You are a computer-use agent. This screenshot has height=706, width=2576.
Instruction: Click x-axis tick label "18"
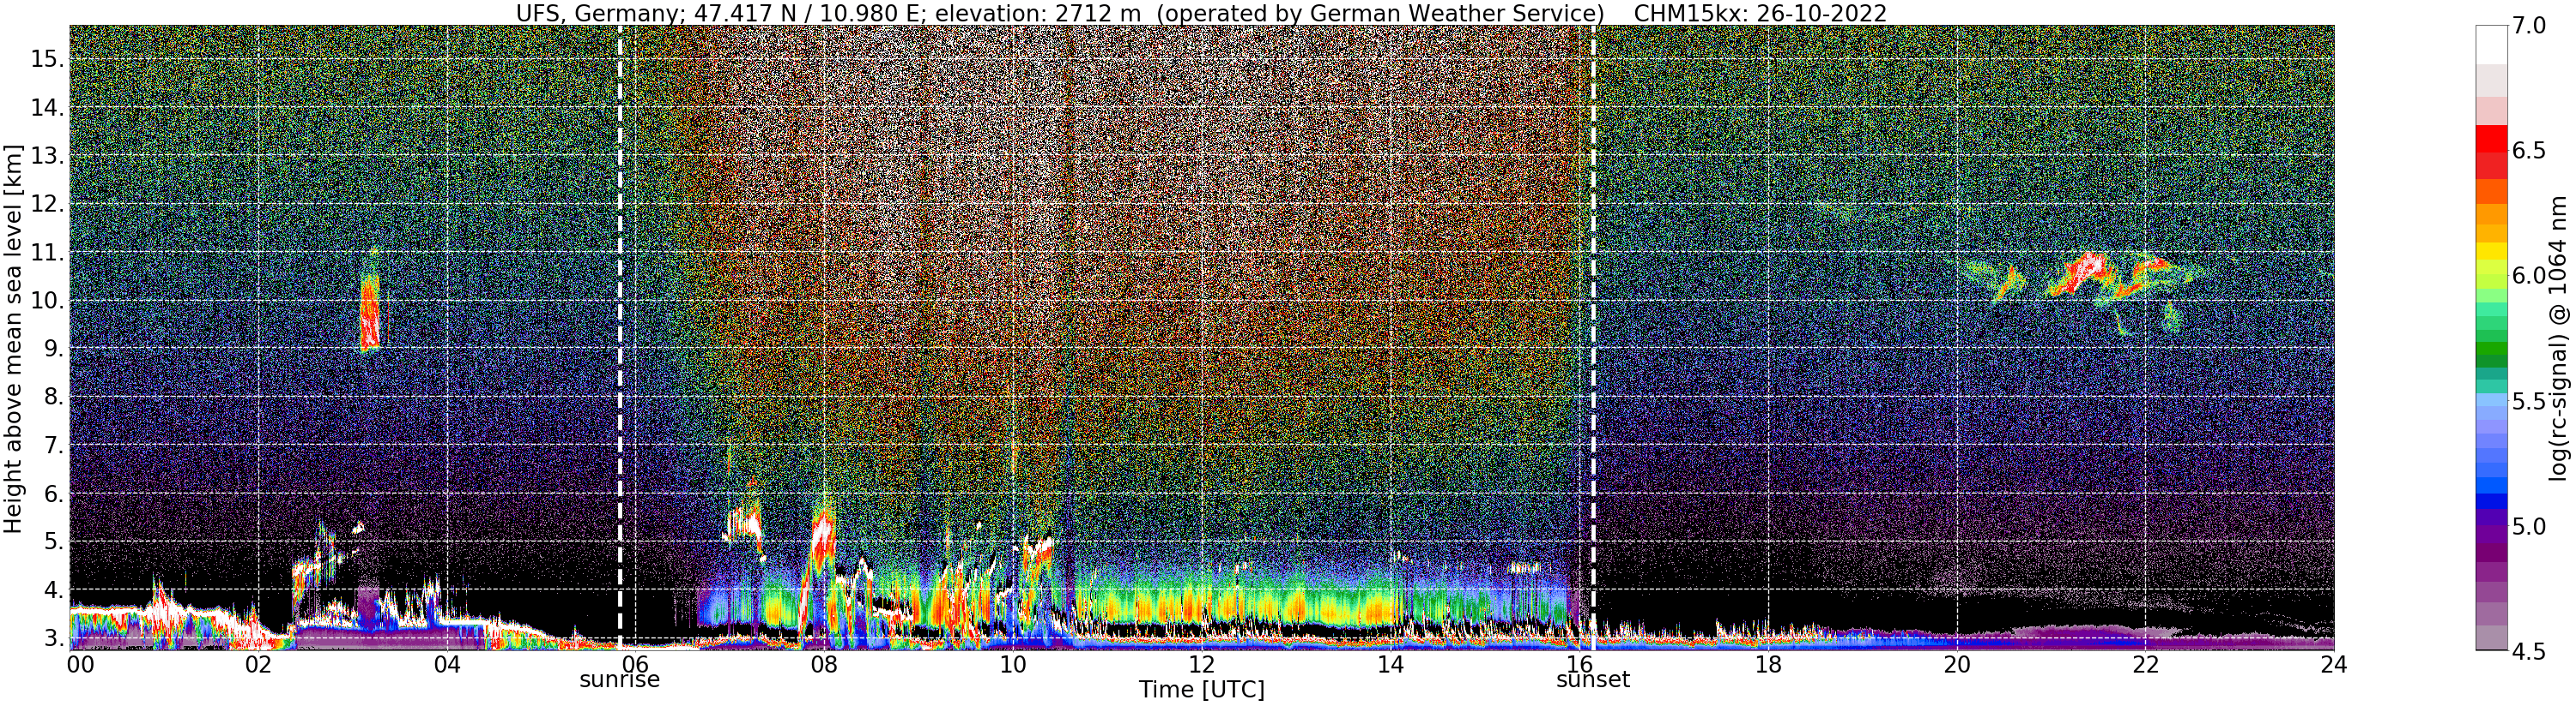click(1768, 664)
